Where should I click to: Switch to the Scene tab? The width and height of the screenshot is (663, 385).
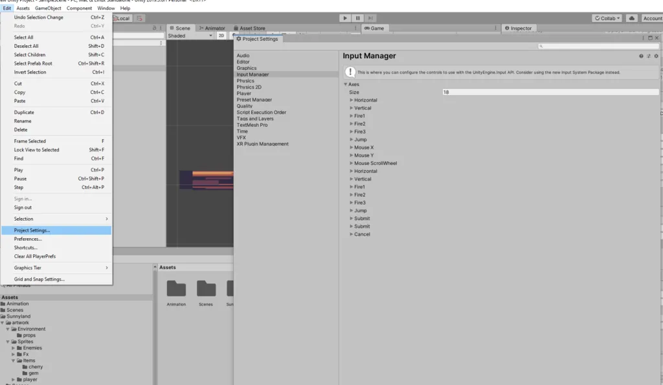tap(180, 28)
